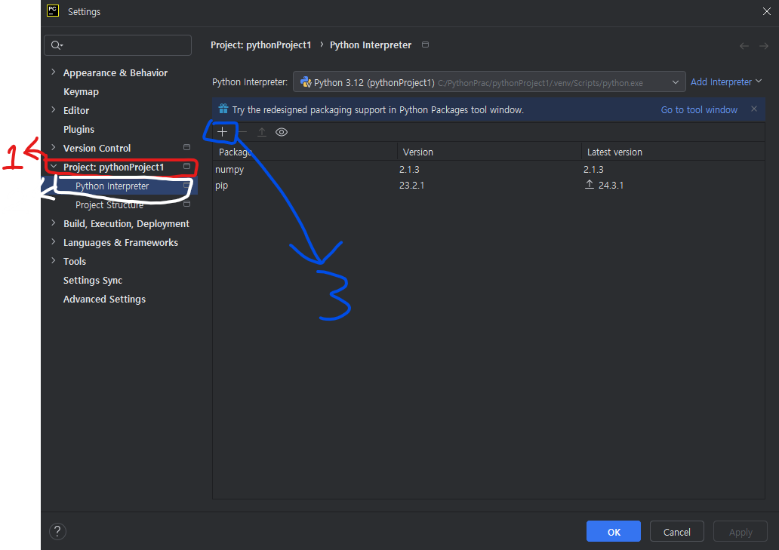Image resolution: width=779 pixels, height=550 pixels.
Task: Open the Python Interpreter combo box
Action: (489, 82)
